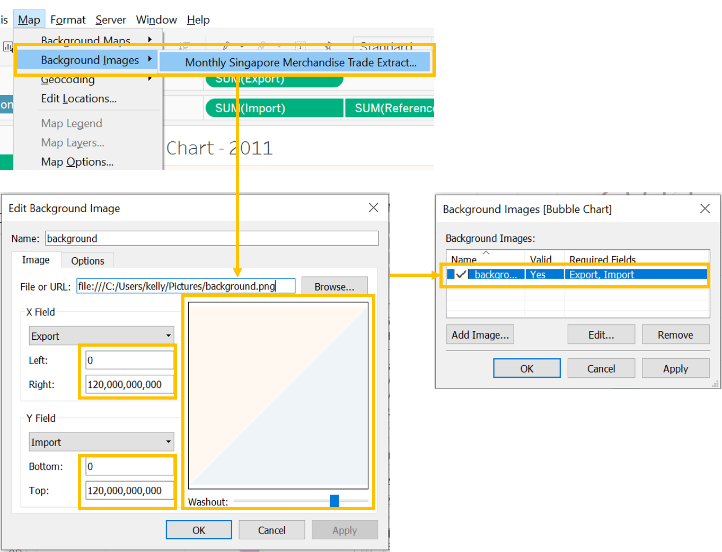
Task: Open the Map menu
Action: (x=29, y=20)
